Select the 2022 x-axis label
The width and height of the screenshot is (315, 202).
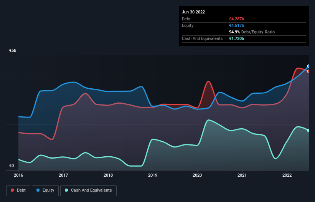tap(287, 175)
